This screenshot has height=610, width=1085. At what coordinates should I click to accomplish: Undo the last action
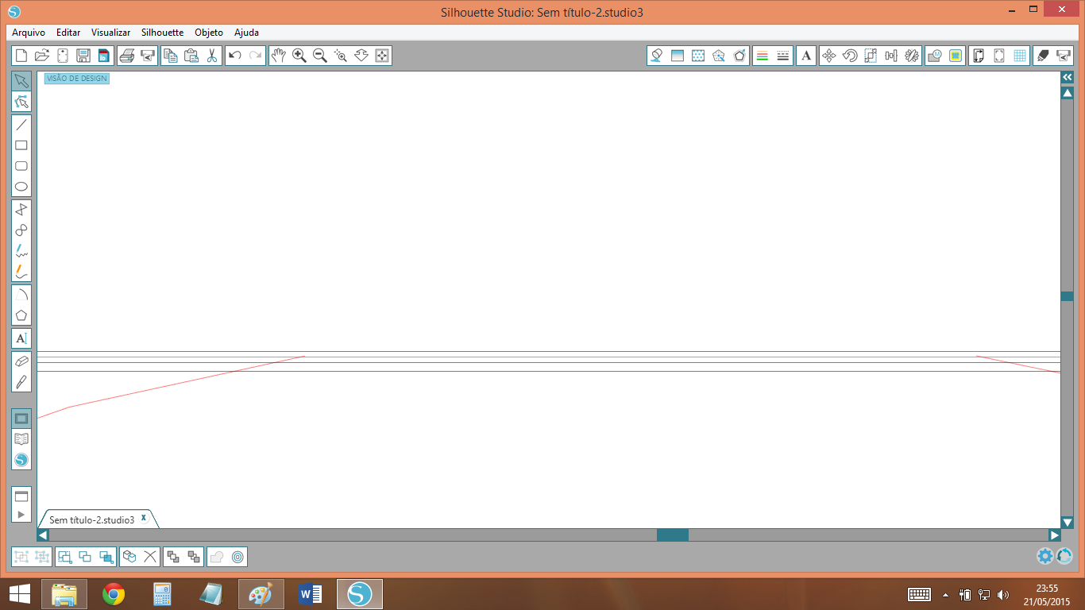(x=235, y=56)
